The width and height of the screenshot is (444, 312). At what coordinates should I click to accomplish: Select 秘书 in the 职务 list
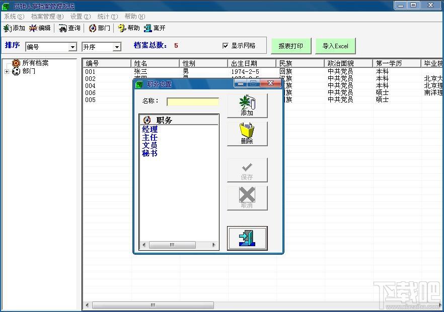click(150, 153)
